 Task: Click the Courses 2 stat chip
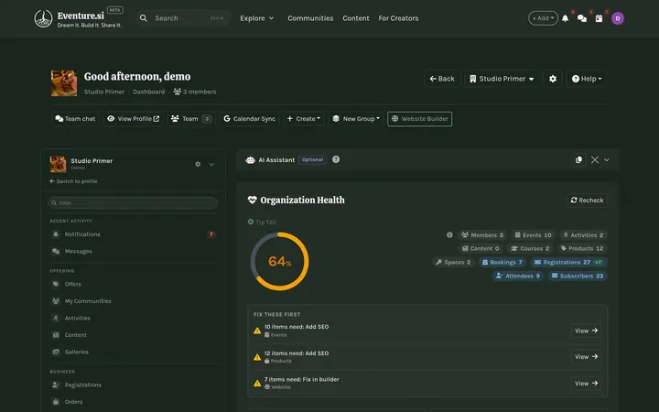[530, 248]
